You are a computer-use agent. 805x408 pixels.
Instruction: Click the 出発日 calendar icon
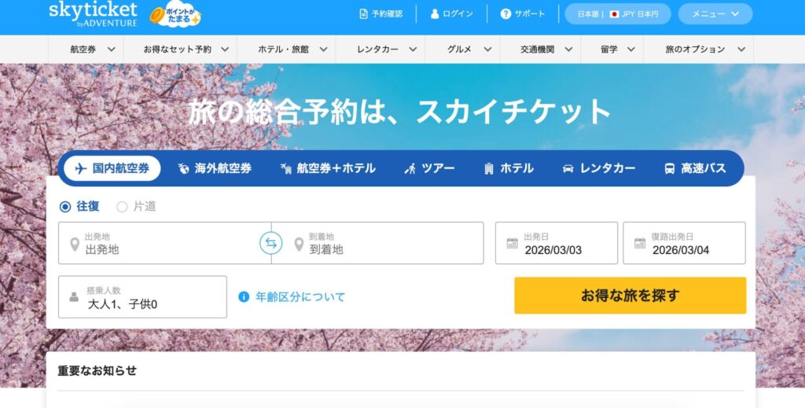(x=513, y=243)
